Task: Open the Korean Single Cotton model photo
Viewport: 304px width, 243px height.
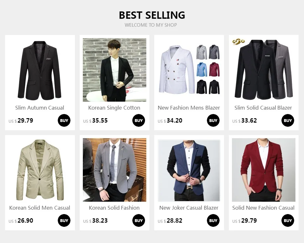Action: (x=115, y=70)
